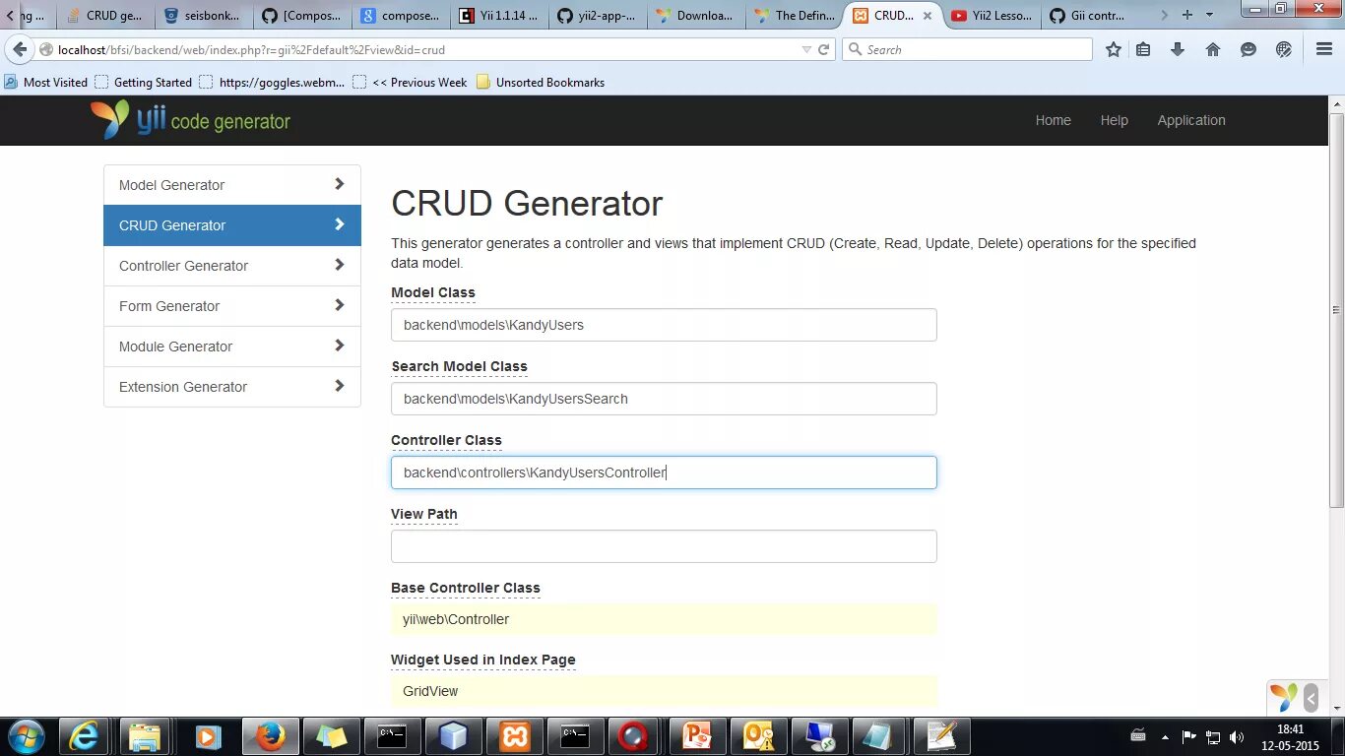Open Windows Explorer folder in taskbar
The height and width of the screenshot is (756, 1345).
click(145, 736)
